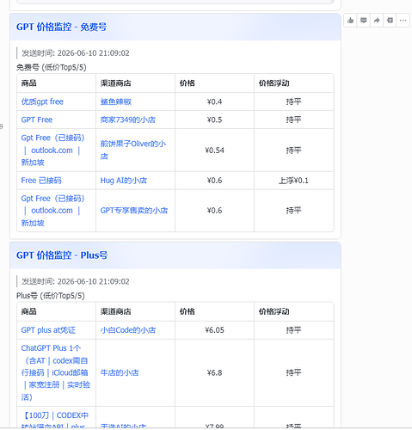The height and width of the screenshot is (430, 412).
Task: Click 价格浮动 header in Plus号 table
Action: pyautogui.click(x=274, y=311)
